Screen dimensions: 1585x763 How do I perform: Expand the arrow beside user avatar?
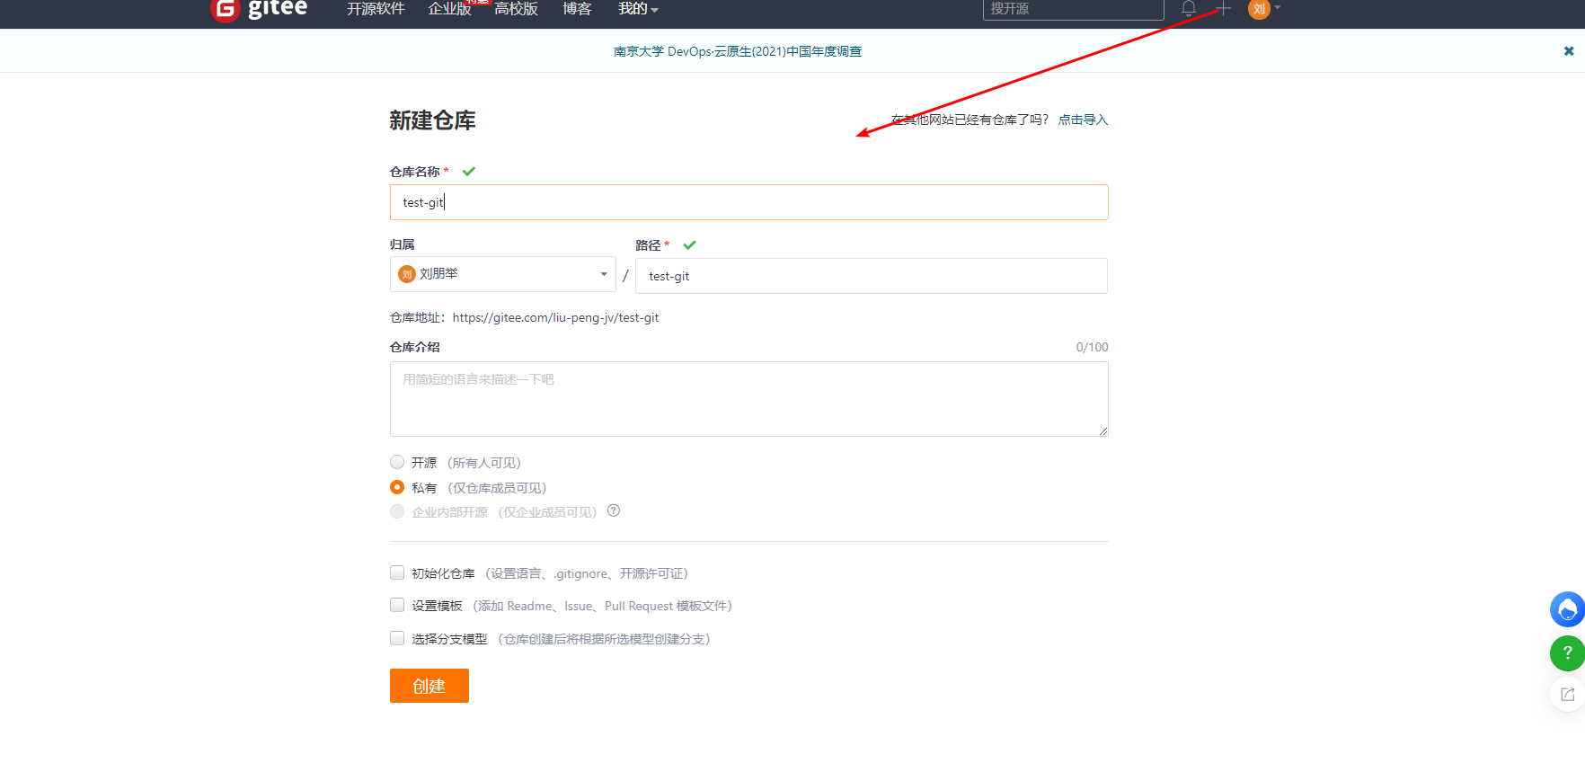click(1277, 8)
